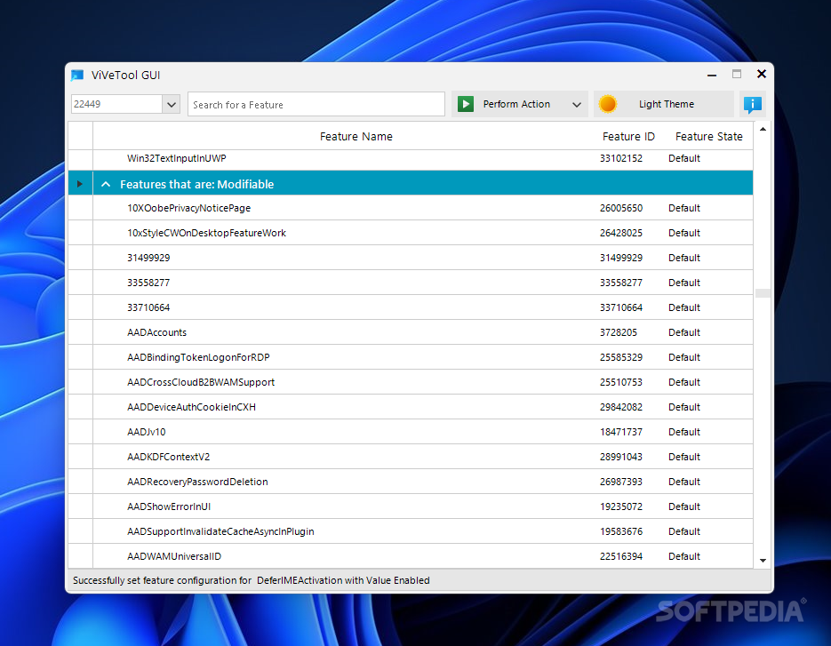Click feature ID 26428025 cell
Screen dimensions: 831x646
click(x=621, y=233)
